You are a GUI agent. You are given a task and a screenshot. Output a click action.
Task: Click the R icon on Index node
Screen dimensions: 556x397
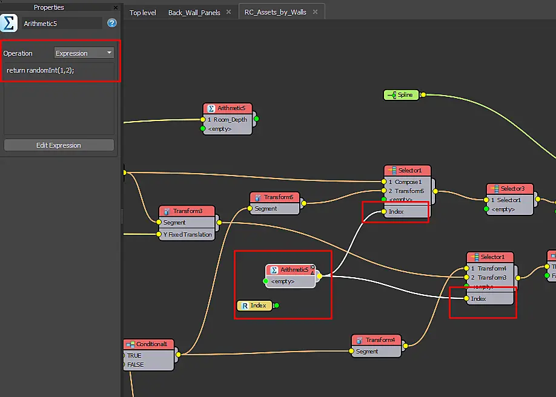pyautogui.click(x=245, y=306)
